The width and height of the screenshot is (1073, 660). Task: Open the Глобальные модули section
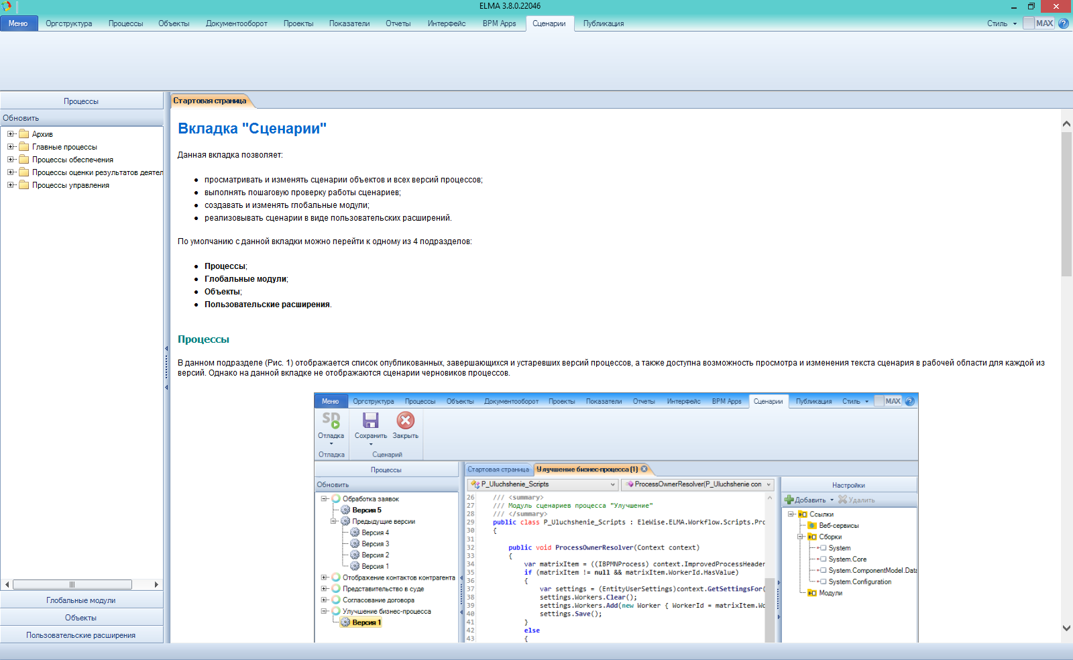[80, 600]
